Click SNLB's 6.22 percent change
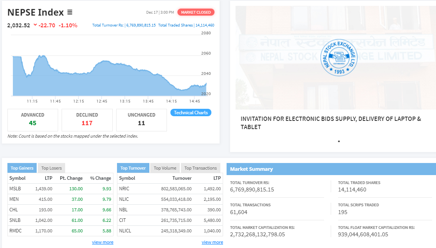This screenshot has height=248, width=436. coord(107,220)
